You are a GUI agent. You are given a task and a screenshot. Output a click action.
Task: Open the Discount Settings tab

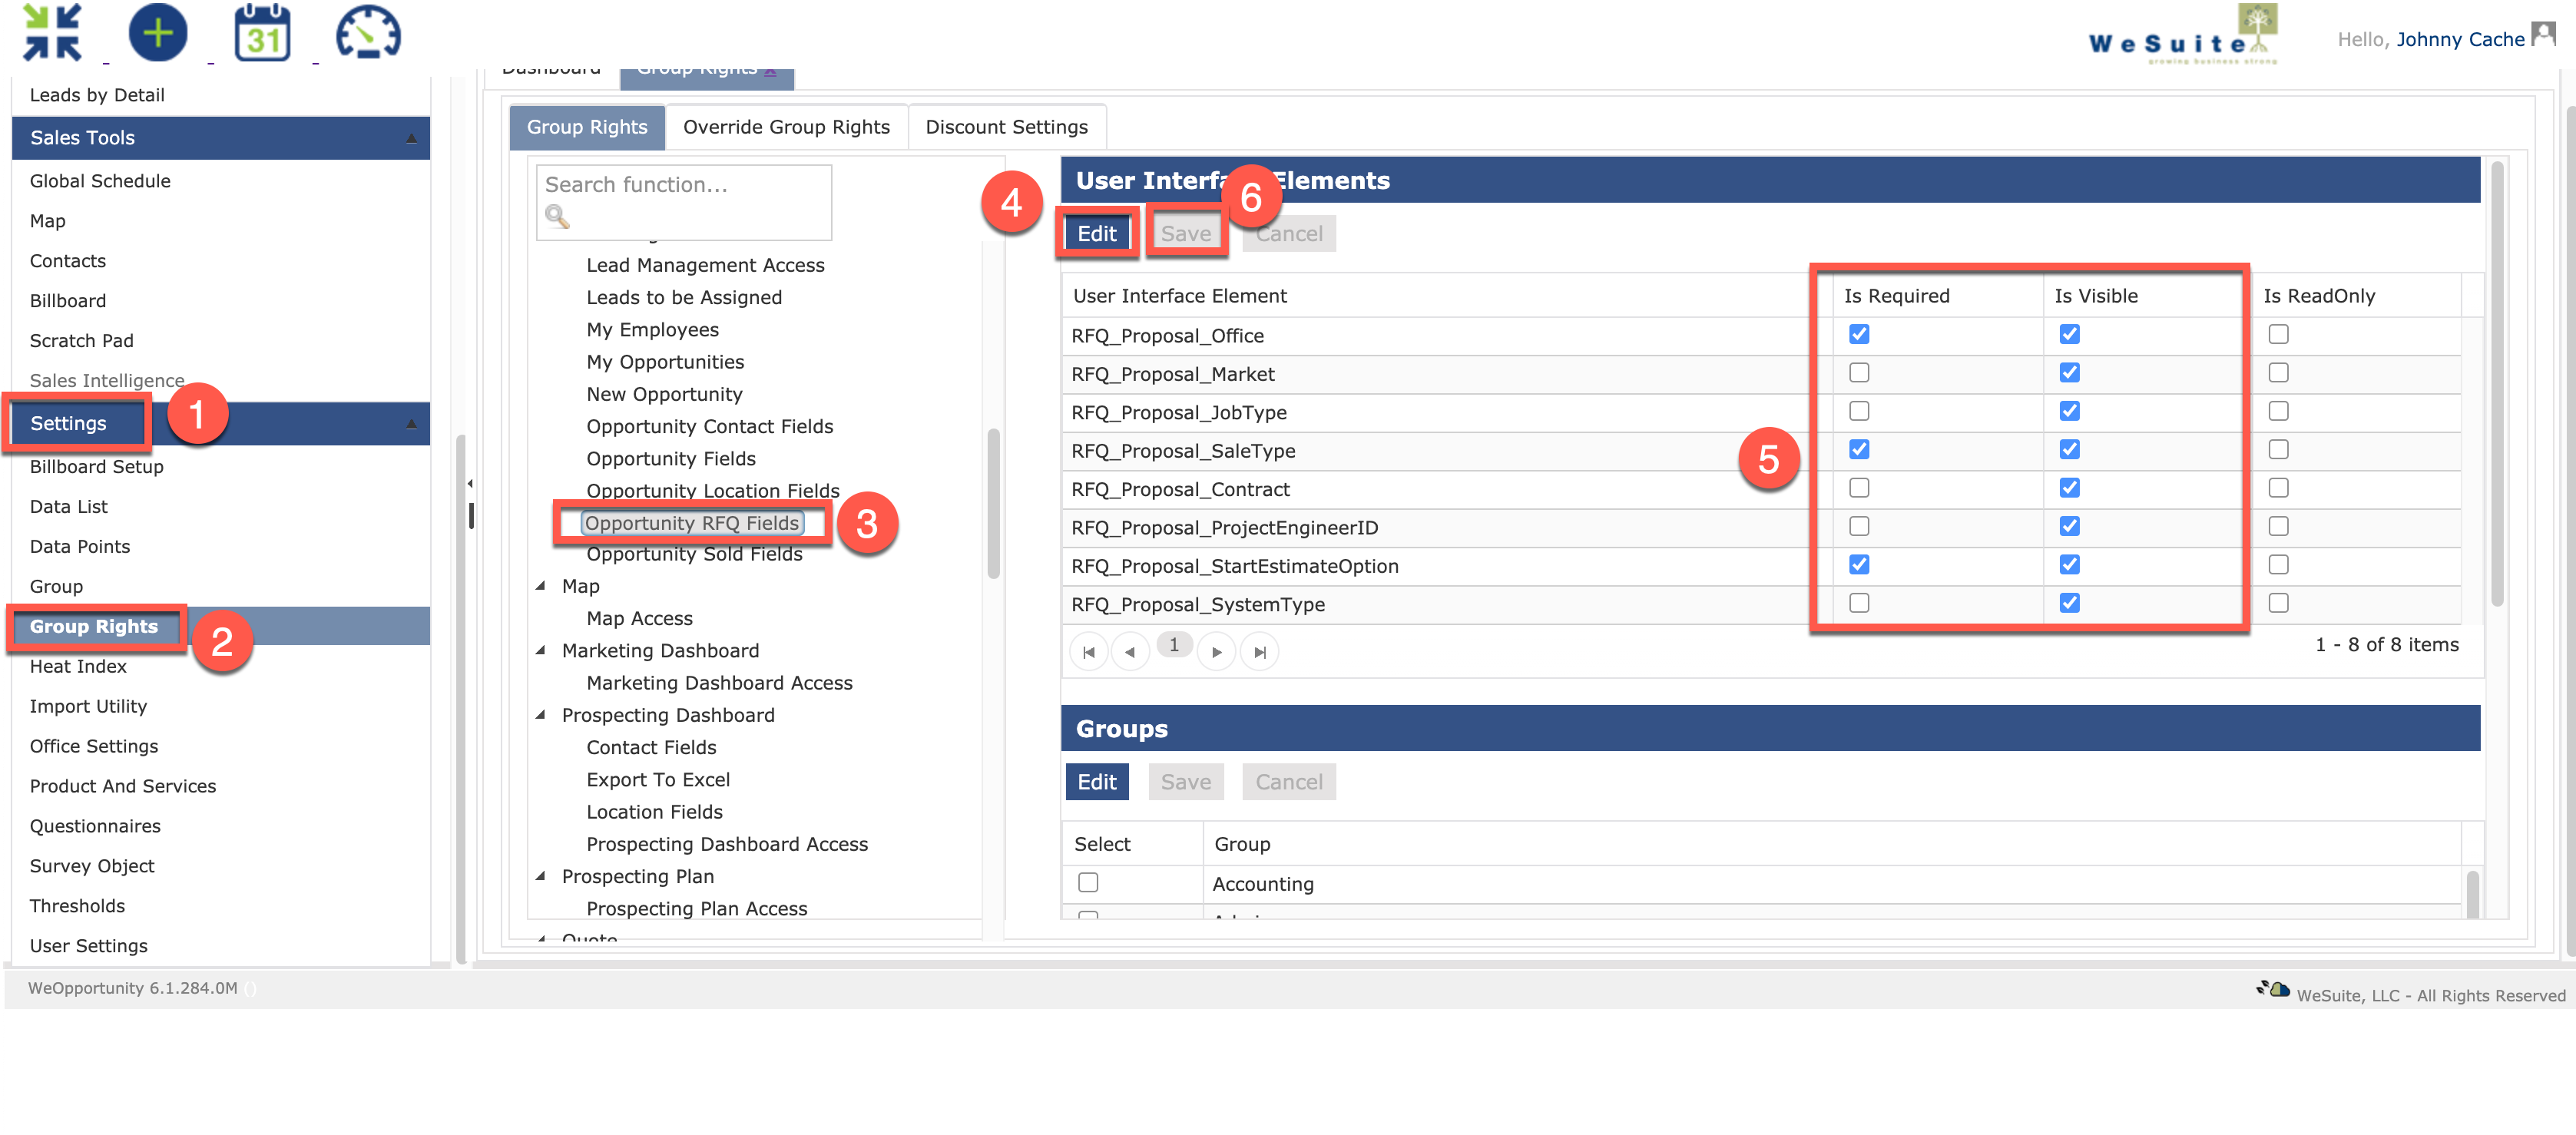(x=1006, y=126)
